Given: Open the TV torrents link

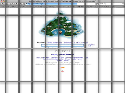Looking at the screenshot, I should pos(74,43).
